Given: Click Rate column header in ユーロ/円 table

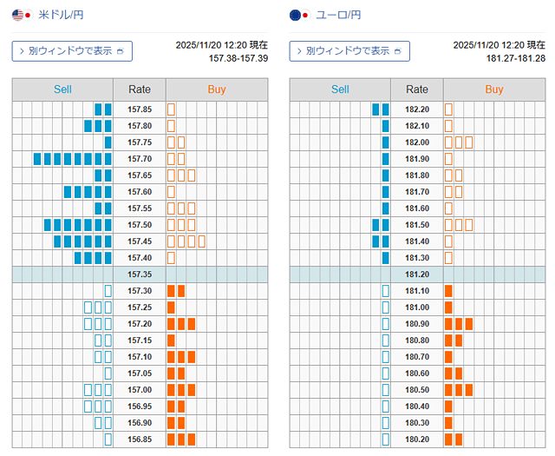Looking at the screenshot, I should [x=417, y=89].
